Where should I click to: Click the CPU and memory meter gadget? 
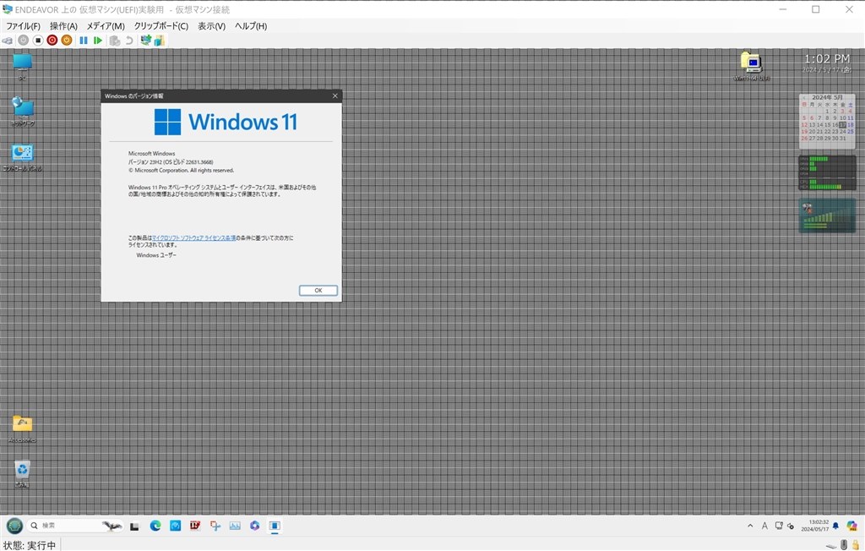click(x=827, y=172)
